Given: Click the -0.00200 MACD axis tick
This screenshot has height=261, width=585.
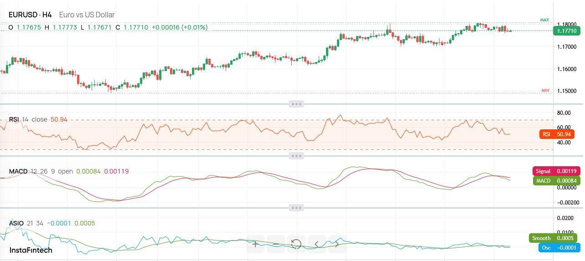Looking at the screenshot, I should coord(568,203).
